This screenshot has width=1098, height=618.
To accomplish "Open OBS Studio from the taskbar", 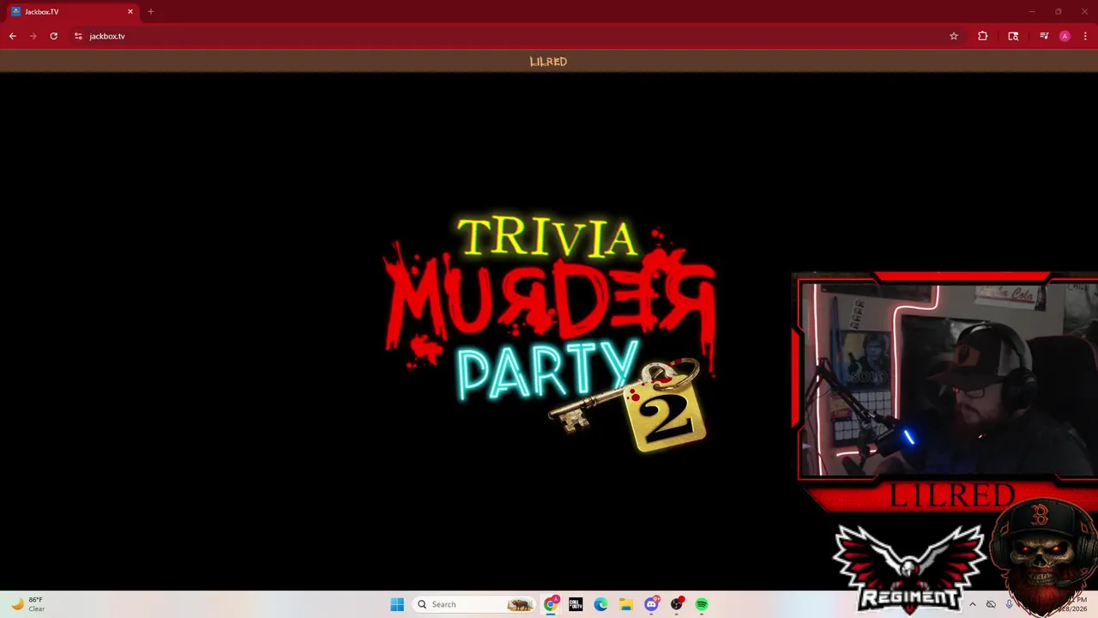I will tap(677, 604).
